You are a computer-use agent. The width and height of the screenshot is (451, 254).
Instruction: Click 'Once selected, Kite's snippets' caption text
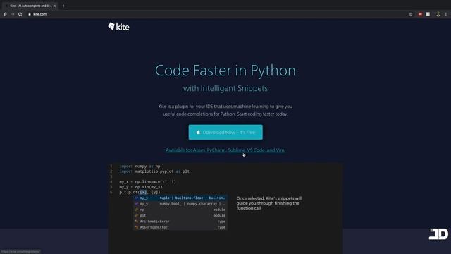pyautogui.click(x=269, y=203)
